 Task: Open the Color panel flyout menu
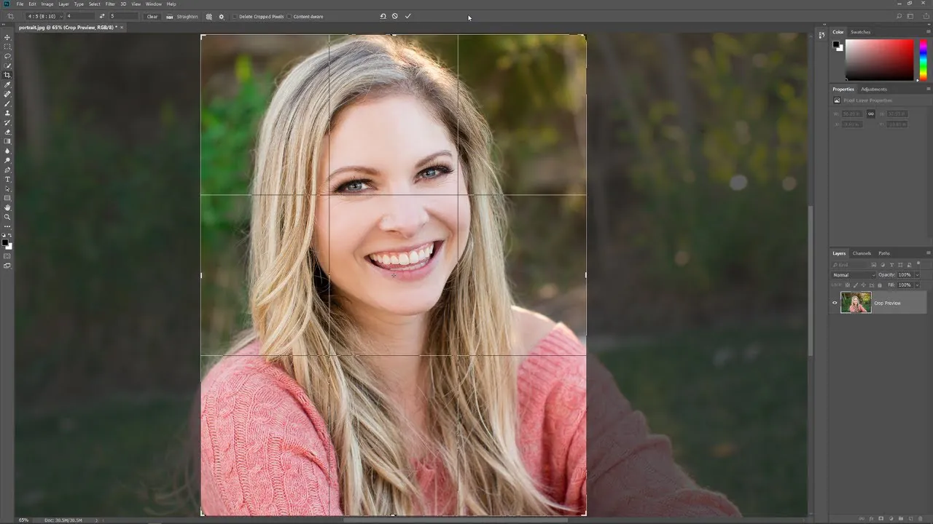[928, 32]
